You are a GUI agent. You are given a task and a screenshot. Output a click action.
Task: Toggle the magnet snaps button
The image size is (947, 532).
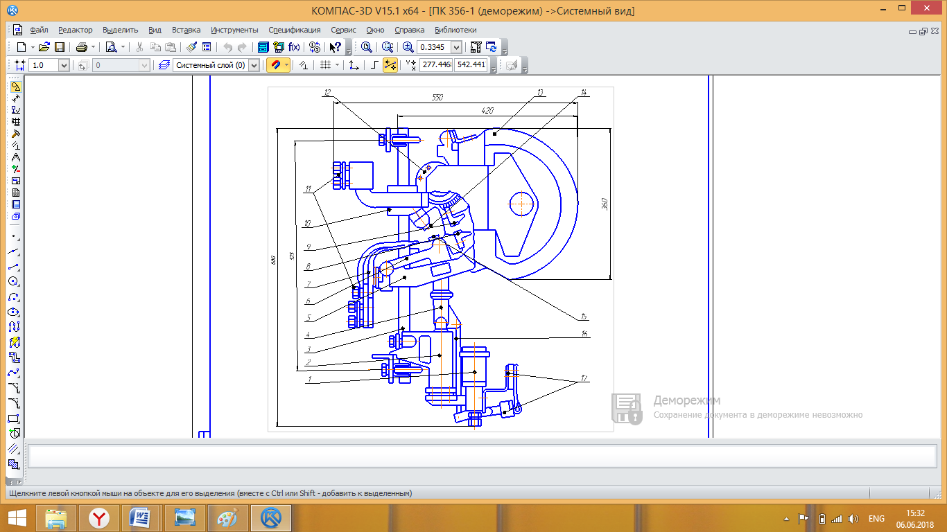tap(275, 65)
